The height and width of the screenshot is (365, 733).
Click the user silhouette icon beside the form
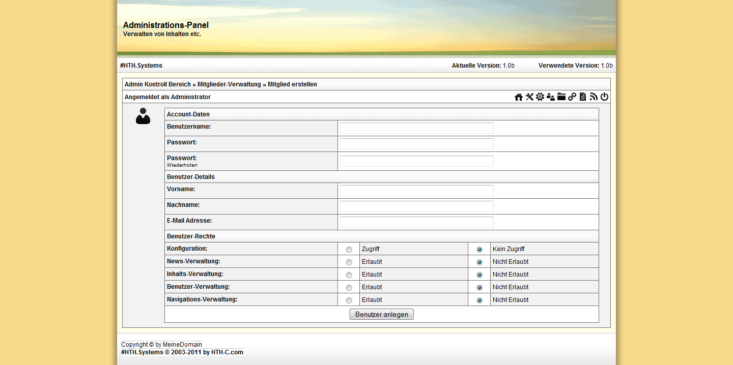143,116
